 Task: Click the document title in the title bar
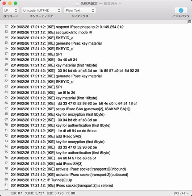click(x=89, y=3)
